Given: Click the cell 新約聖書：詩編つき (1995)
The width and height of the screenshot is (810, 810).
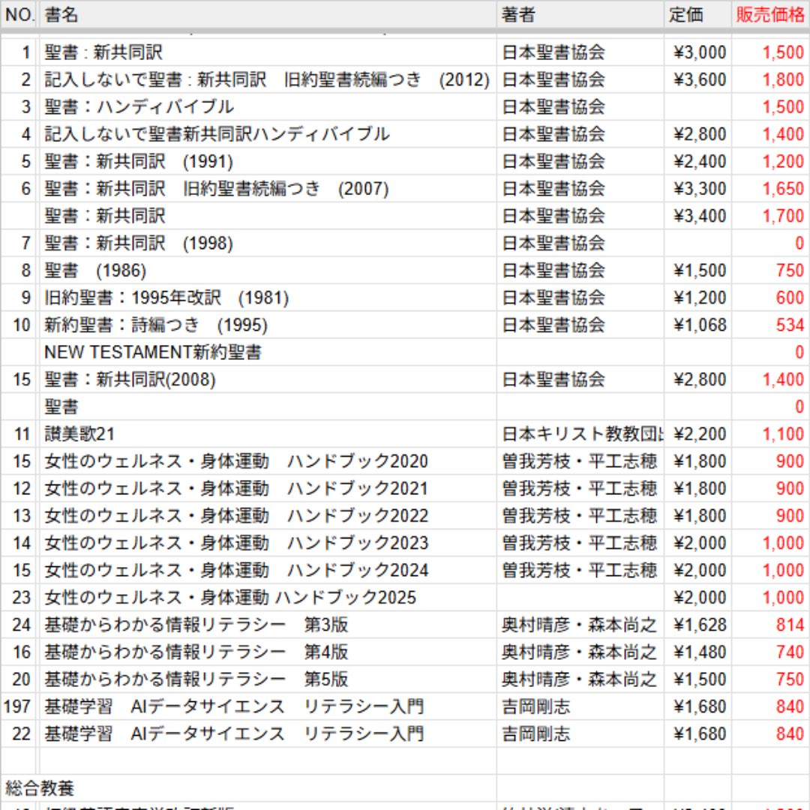Looking at the screenshot, I should [x=268, y=325].
